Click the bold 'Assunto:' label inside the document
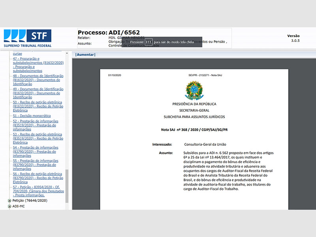Image resolution: width=316 pixels, height=237 pixels. coord(166,153)
